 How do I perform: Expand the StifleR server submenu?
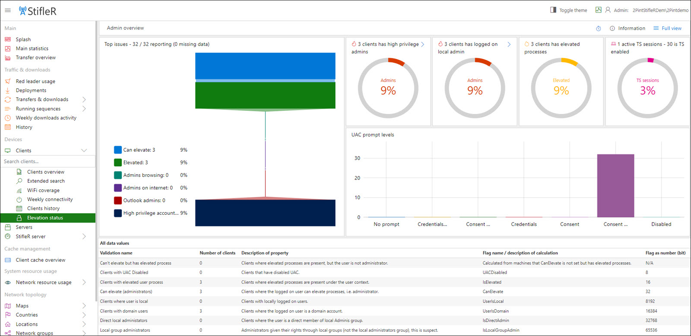coord(84,236)
